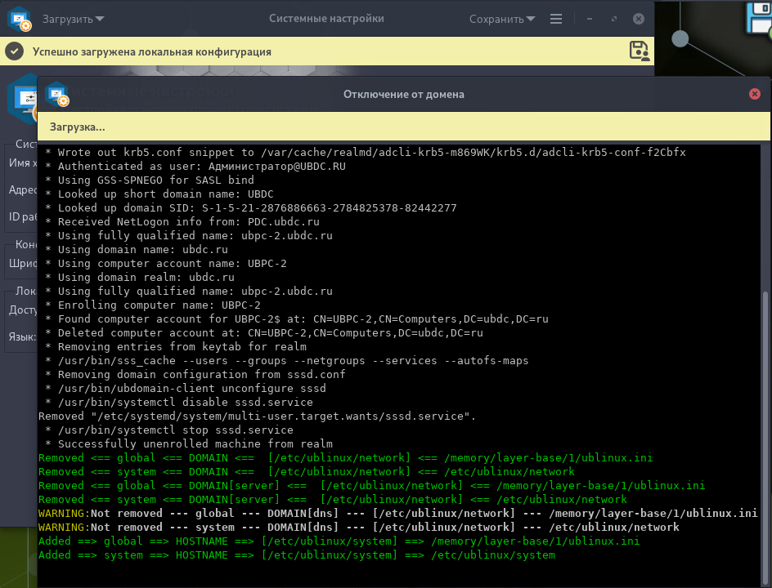Click the save-configuration icon on the notification bar
This screenshot has width=772, height=588.
(x=639, y=51)
